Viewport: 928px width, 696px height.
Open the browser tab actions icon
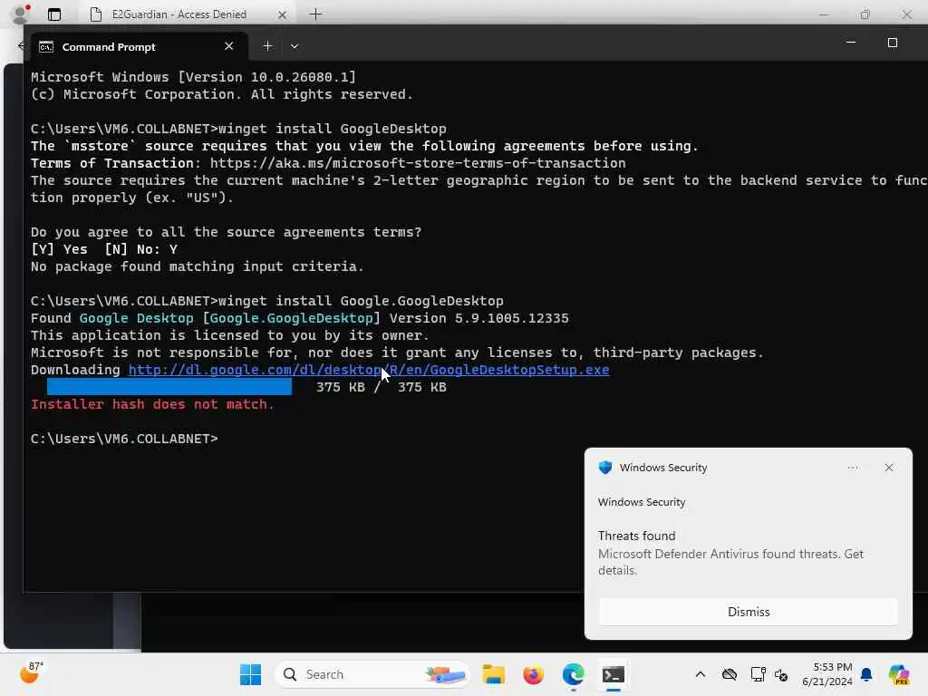(54, 14)
